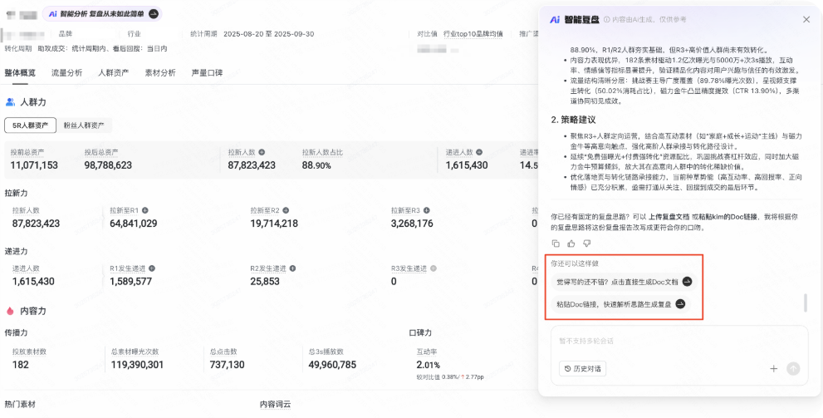This screenshot has width=823, height=418.
Task: Click the 暂不支持多轮会话 input field
Action: tap(679, 342)
